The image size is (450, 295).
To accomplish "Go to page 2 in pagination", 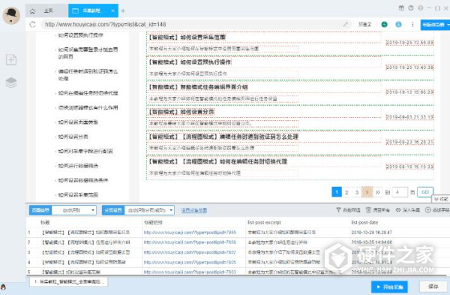I will point(346,192).
